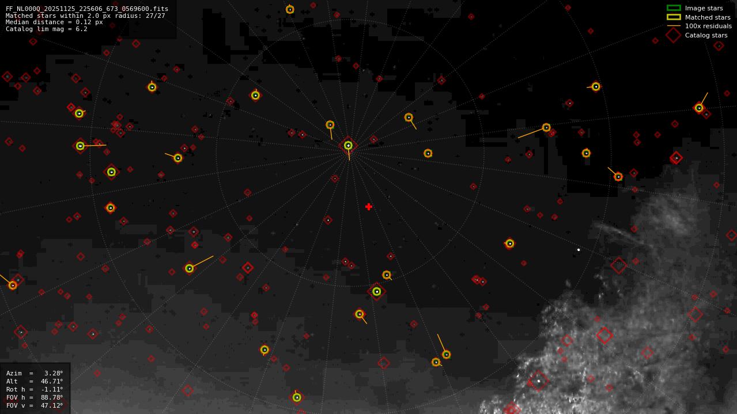Click the 'Catalog stars' legend label
This screenshot has width=737, height=414.
coord(706,35)
